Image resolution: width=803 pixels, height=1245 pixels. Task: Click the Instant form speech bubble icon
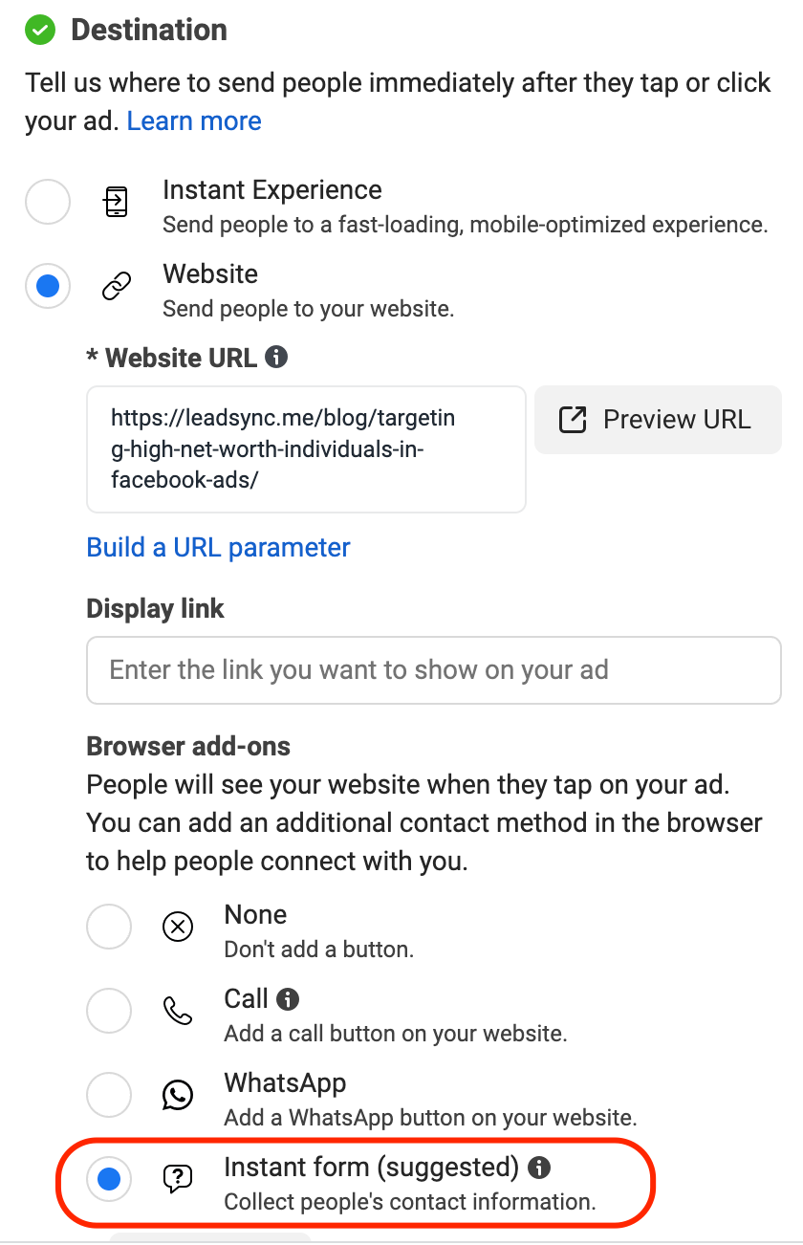click(x=177, y=1179)
